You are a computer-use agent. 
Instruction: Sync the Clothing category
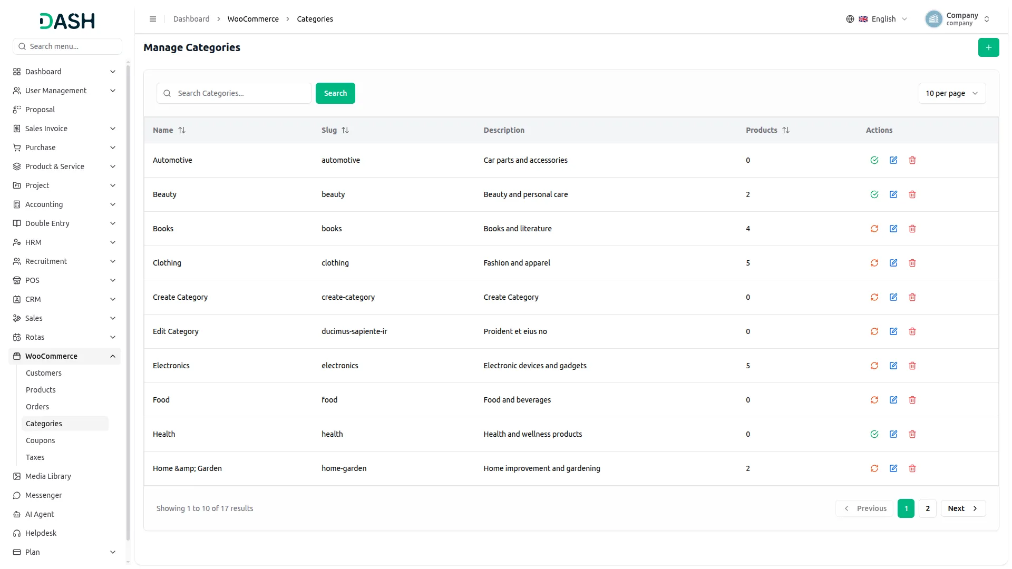[874, 263]
